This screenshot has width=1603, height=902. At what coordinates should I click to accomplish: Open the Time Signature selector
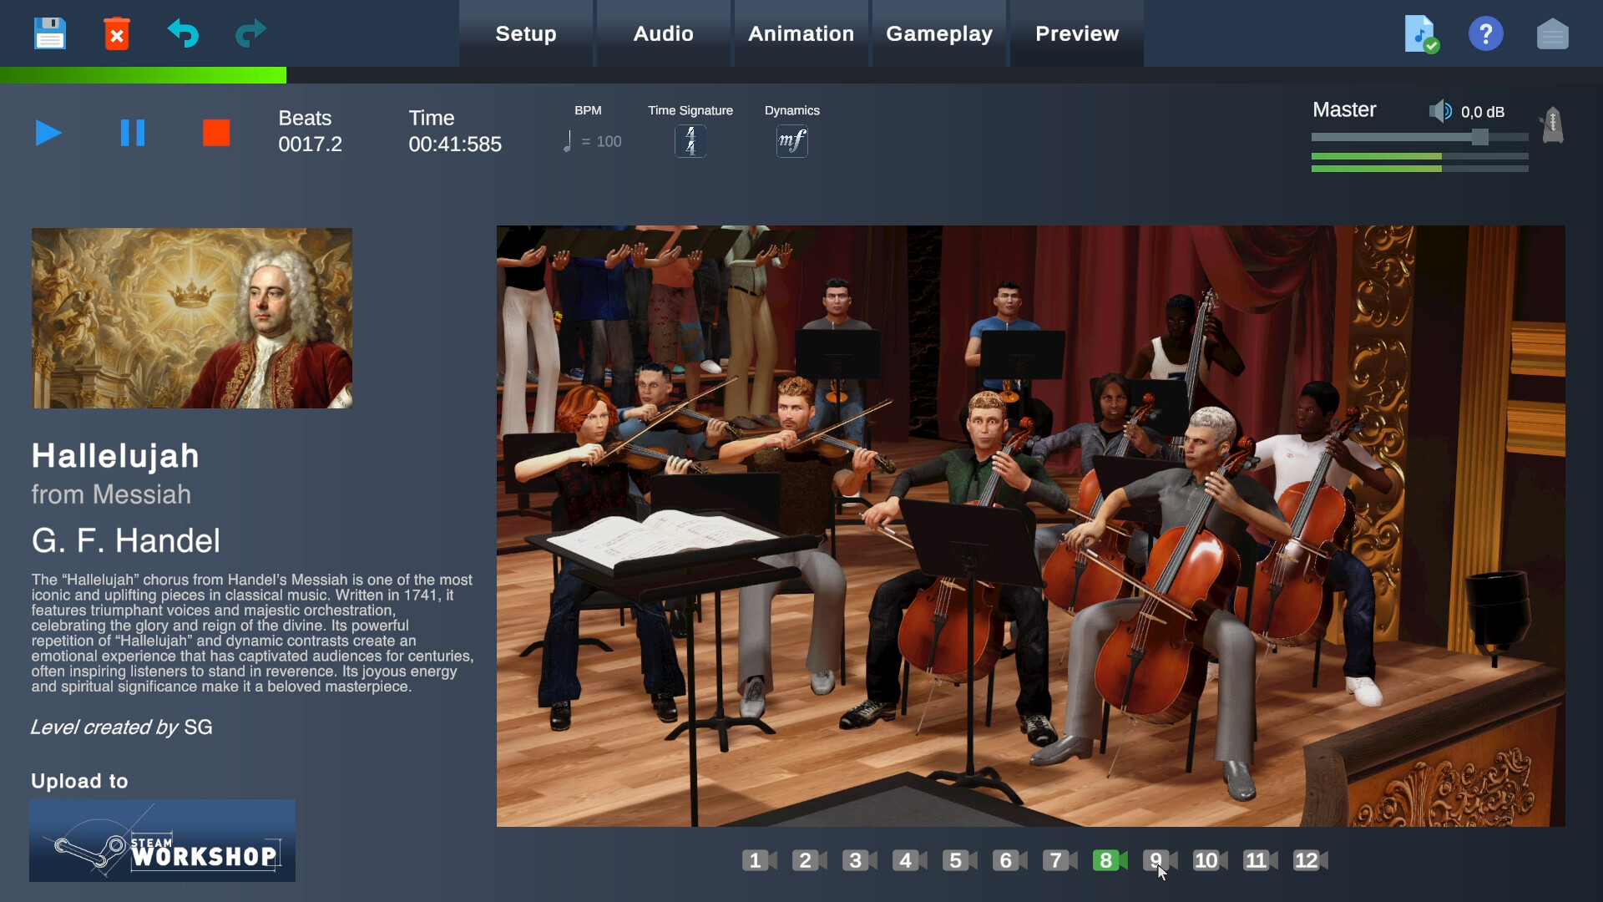[x=690, y=140]
